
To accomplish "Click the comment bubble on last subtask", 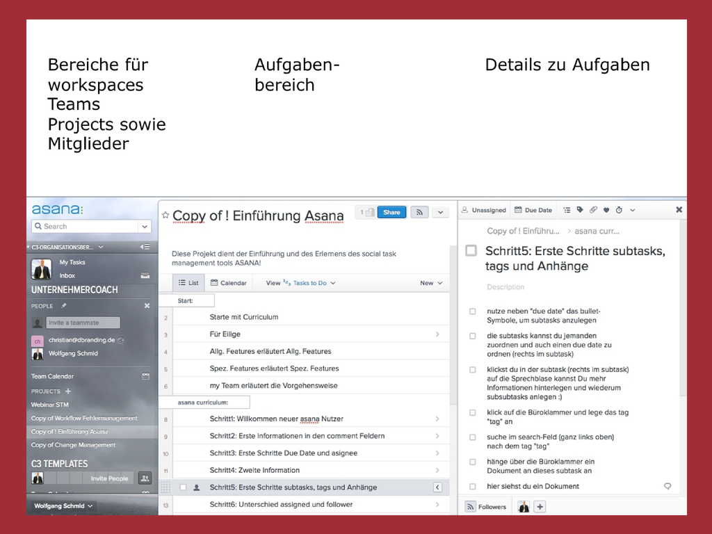I will [x=667, y=486].
